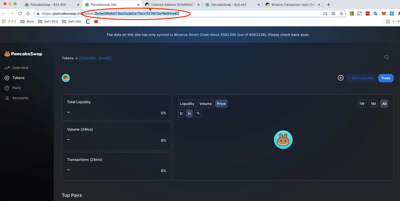Image resolution: width=400 pixels, height=201 pixels.
Task: Open the DeFi-SOL bookmarks folder
Action: (x=72, y=22)
